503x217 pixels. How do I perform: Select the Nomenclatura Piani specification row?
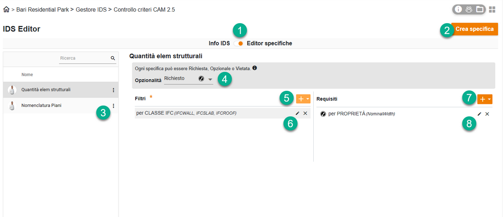pyautogui.click(x=61, y=106)
